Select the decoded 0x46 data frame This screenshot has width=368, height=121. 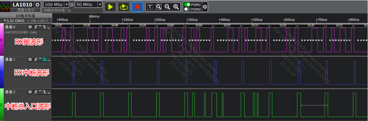click(115, 25)
